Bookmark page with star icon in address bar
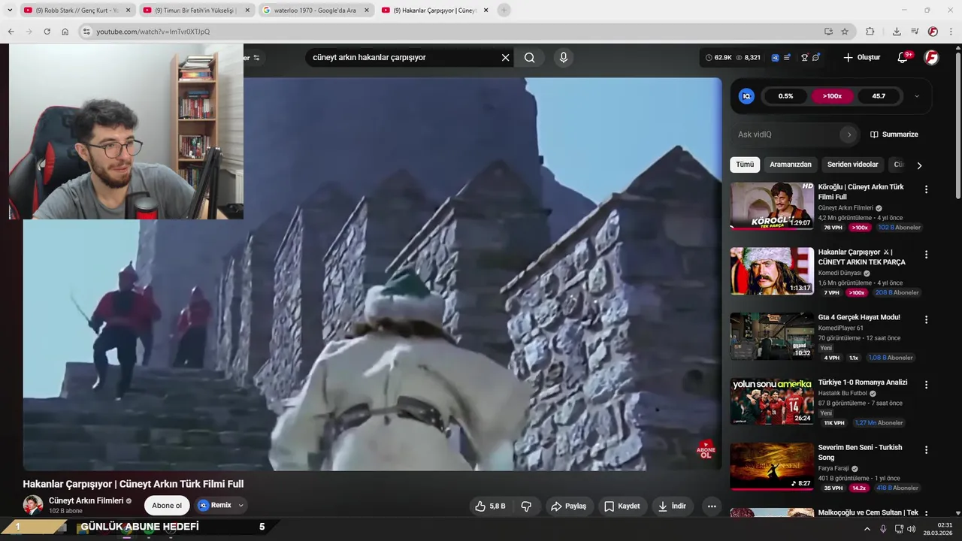The width and height of the screenshot is (962, 541). (845, 32)
